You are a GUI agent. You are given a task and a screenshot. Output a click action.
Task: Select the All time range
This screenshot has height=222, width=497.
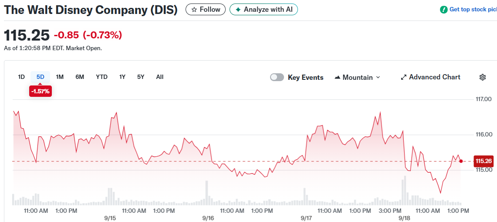pyautogui.click(x=160, y=77)
